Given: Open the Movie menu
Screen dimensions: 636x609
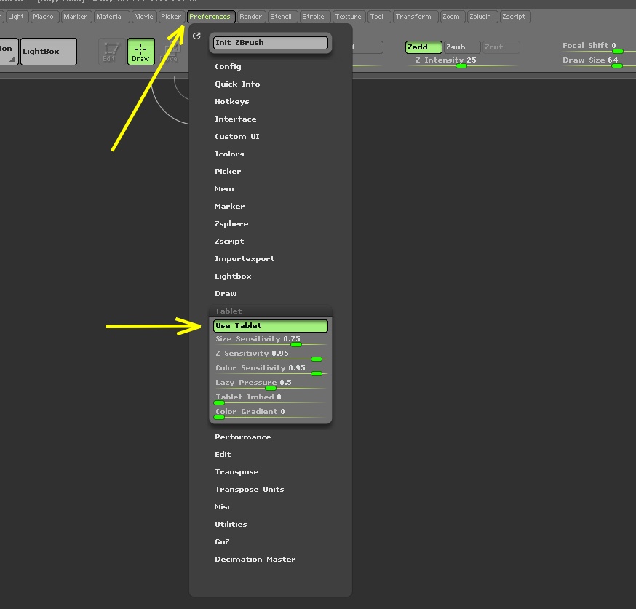Looking at the screenshot, I should click(143, 17).
